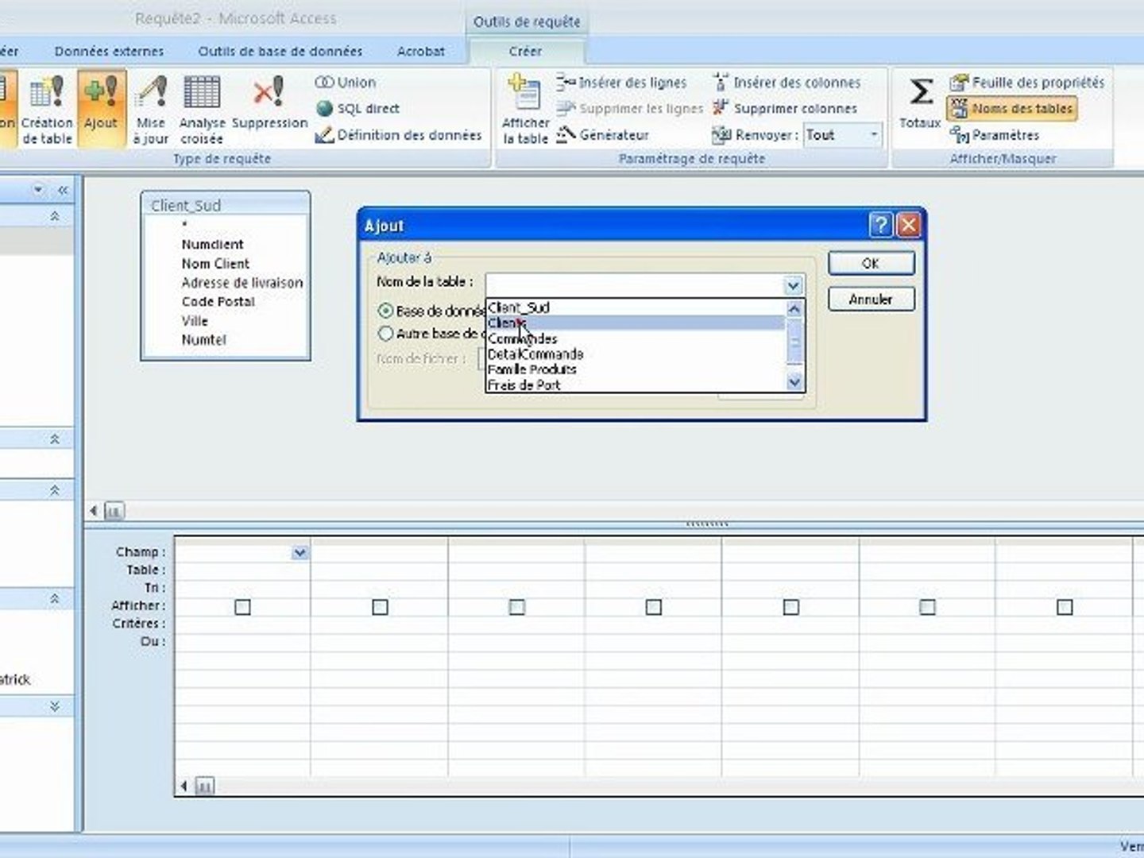
Task: Click scroll-up arrow of table dropdown list
Action: point(794,308)
